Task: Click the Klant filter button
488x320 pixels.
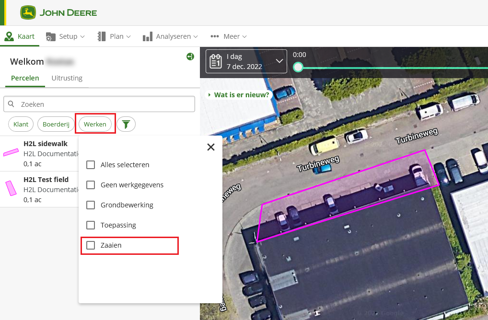Action: 21,124
